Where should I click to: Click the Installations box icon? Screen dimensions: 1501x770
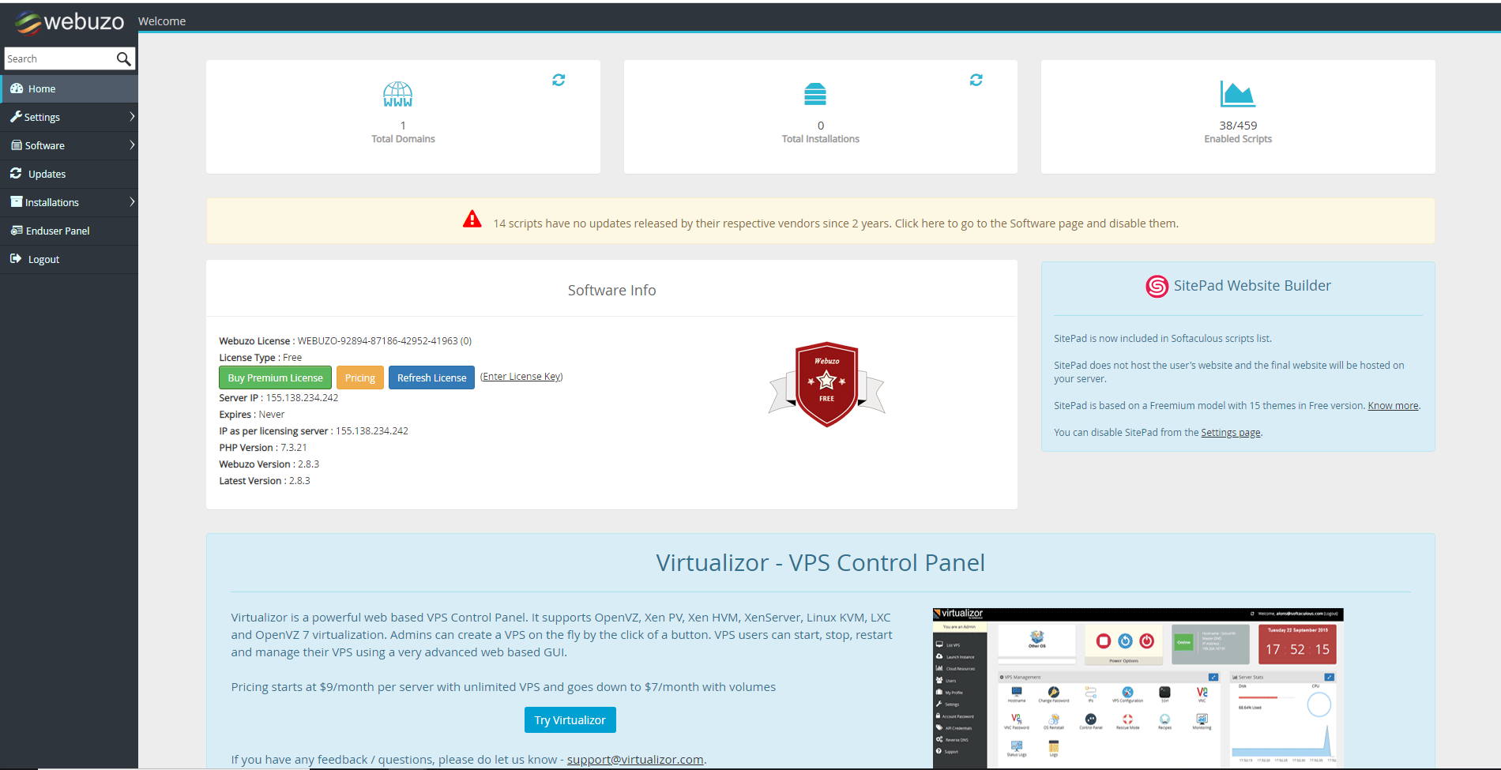[17, 201]
